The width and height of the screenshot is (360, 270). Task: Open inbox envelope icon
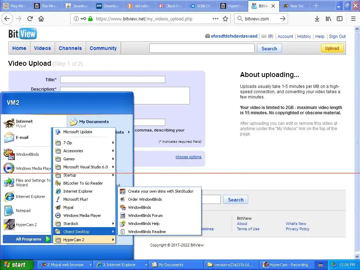coord(264,36)
